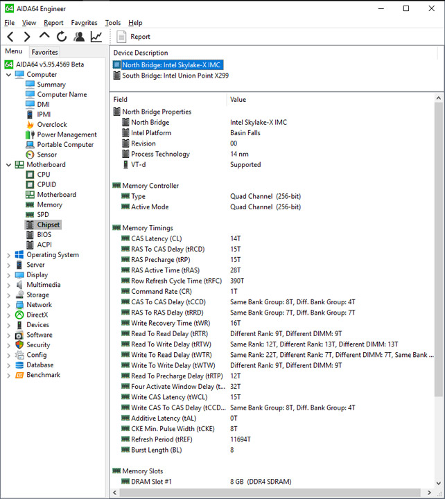Expand the Display branch

[8, 275]
